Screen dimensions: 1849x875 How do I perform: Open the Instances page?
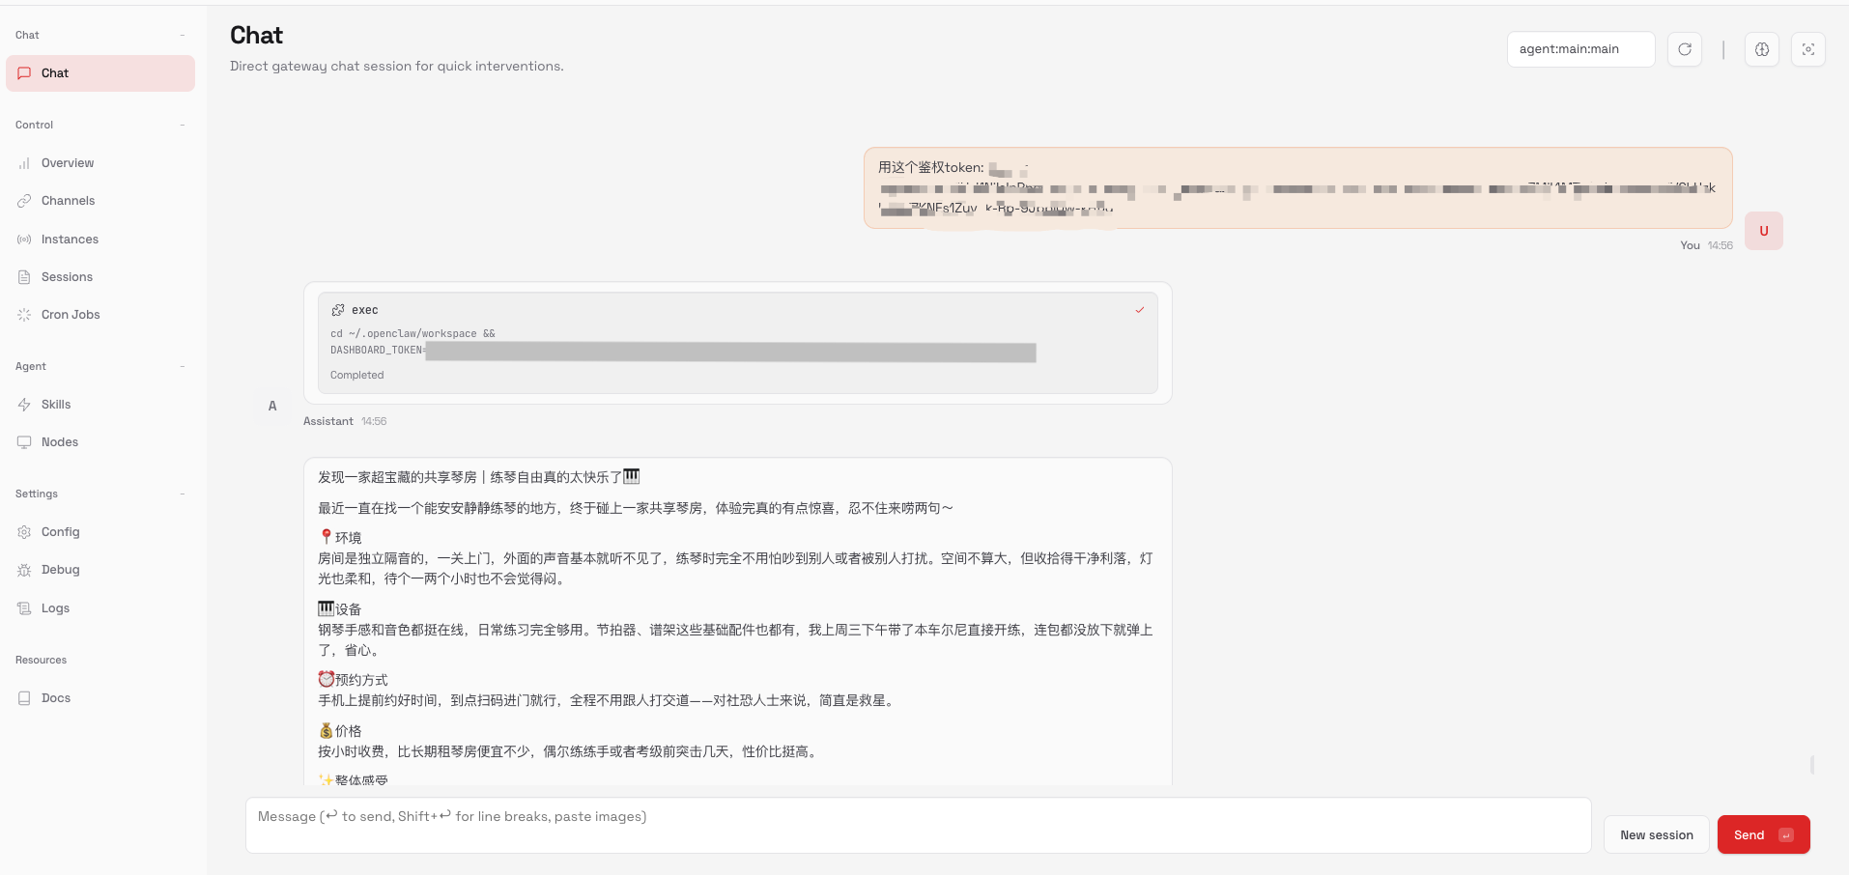click(100, 240)
